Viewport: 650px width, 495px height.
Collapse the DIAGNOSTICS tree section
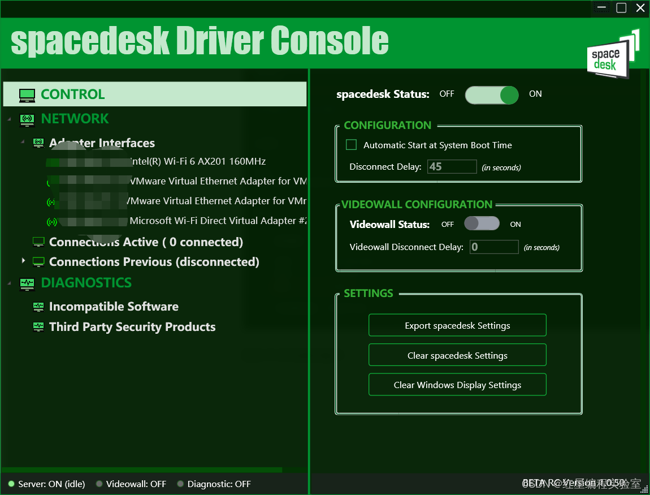pos(9,283)
